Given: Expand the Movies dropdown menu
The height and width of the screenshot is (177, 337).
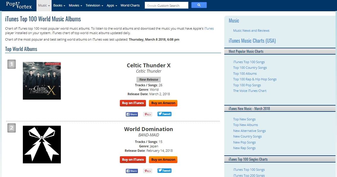Looking at the screenshot, I should (75, 5).
